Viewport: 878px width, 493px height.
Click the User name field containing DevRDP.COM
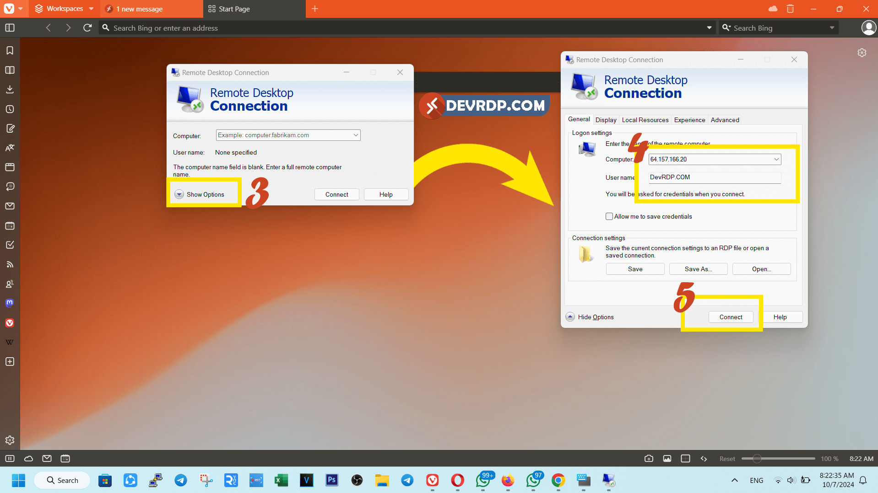(714, 177)
